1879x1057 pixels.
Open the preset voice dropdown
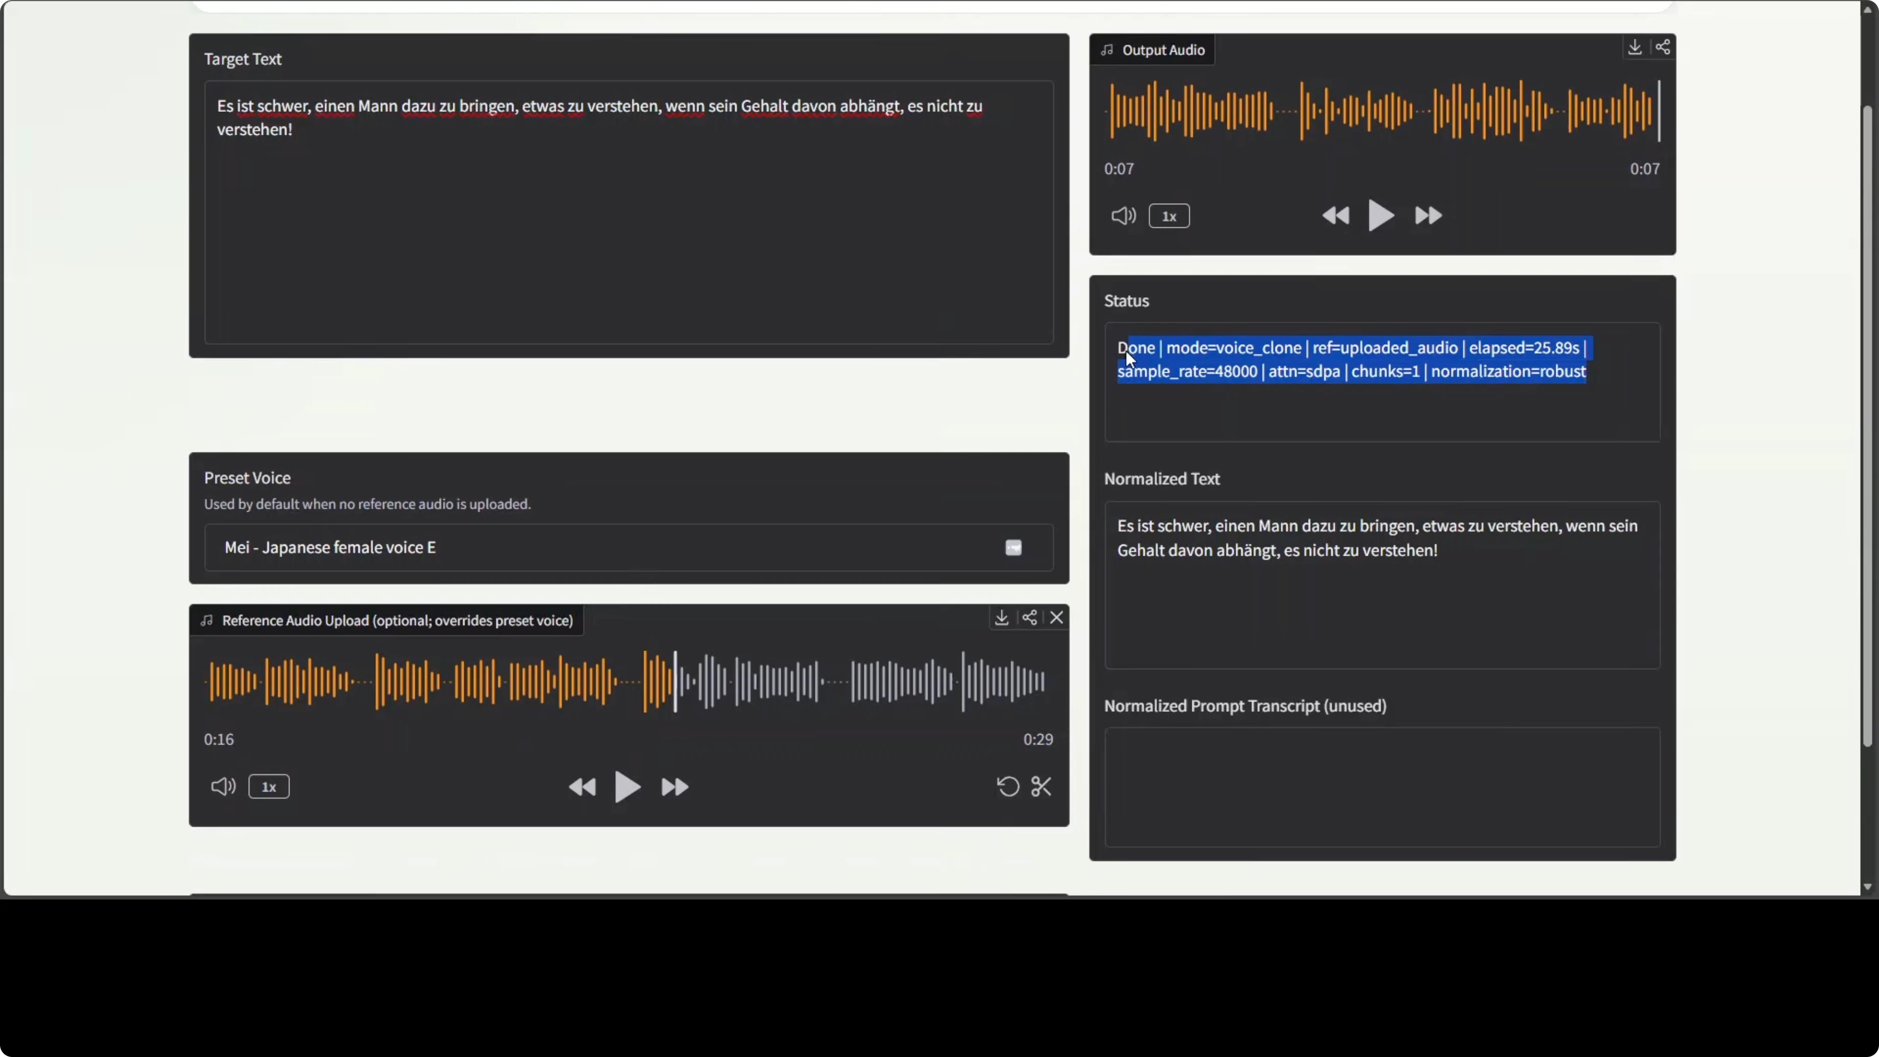coord(1013,547)
